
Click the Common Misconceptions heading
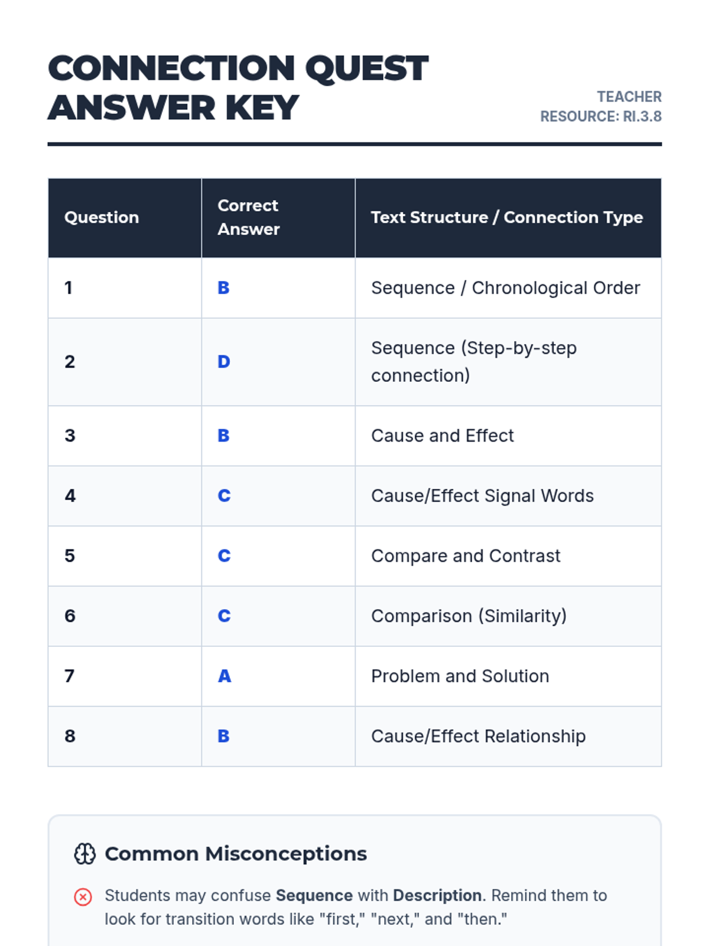click(x=236, y=854)
